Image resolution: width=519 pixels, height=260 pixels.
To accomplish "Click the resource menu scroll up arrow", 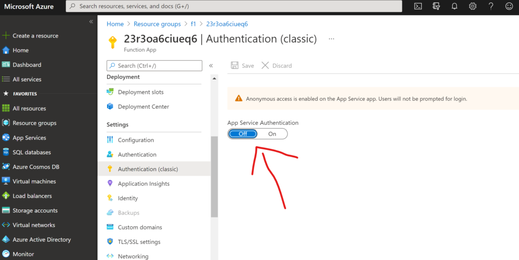I will [214, 78].
